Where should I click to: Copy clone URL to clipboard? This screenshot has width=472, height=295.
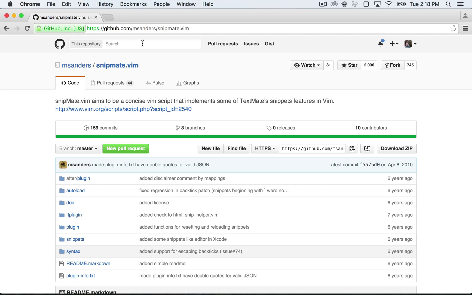[x=352, y=149]
